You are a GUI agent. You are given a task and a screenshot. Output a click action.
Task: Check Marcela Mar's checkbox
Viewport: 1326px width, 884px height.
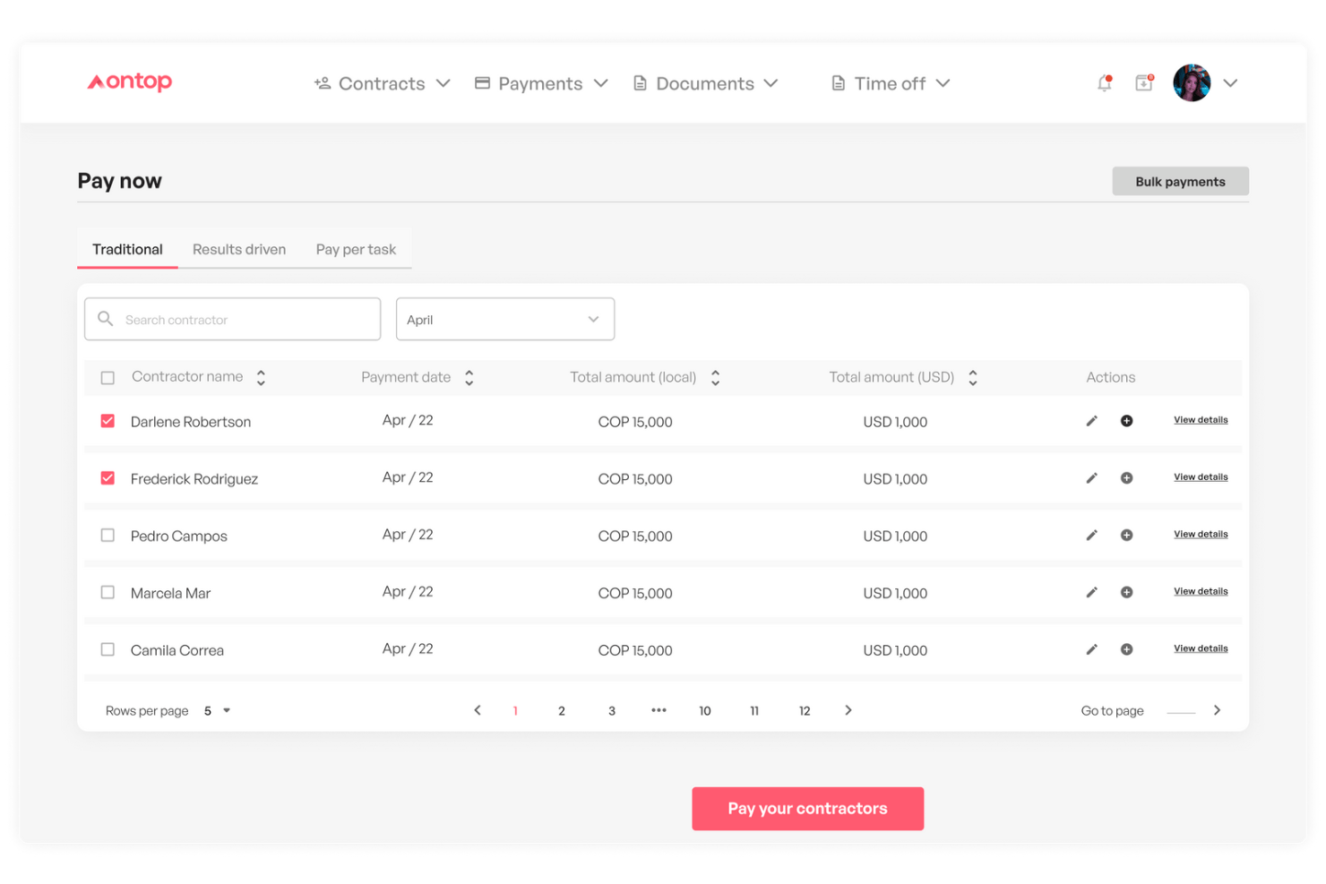pos(108,593)
